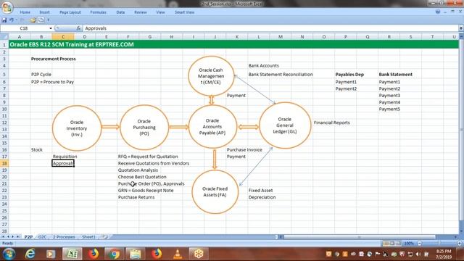Image resolution: width=464 pixels, height=261 pixels.
Task: Click the Insert Function fx icon
Action: (78, 28)
